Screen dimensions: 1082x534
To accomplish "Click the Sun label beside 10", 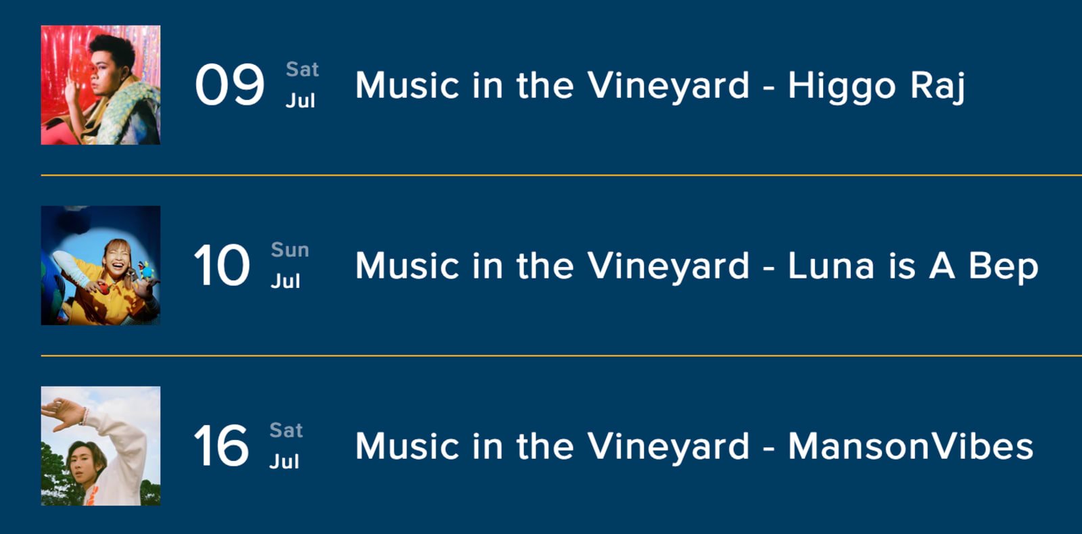I will [x=290, y=249].
